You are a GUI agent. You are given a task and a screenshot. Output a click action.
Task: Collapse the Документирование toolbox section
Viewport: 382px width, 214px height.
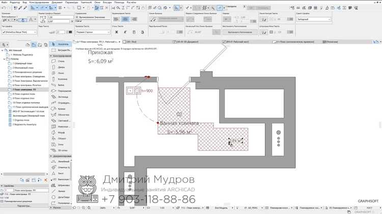(x=51, y=156)
